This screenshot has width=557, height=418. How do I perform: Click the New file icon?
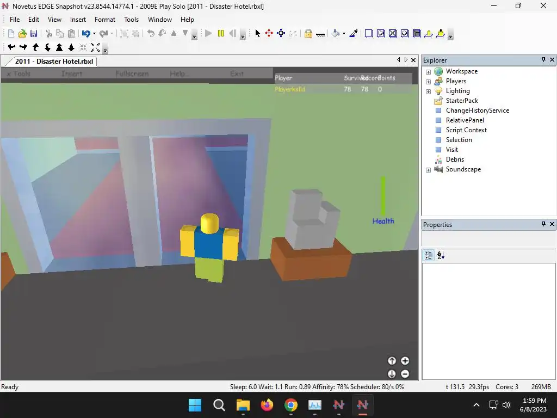pos(11,33)
